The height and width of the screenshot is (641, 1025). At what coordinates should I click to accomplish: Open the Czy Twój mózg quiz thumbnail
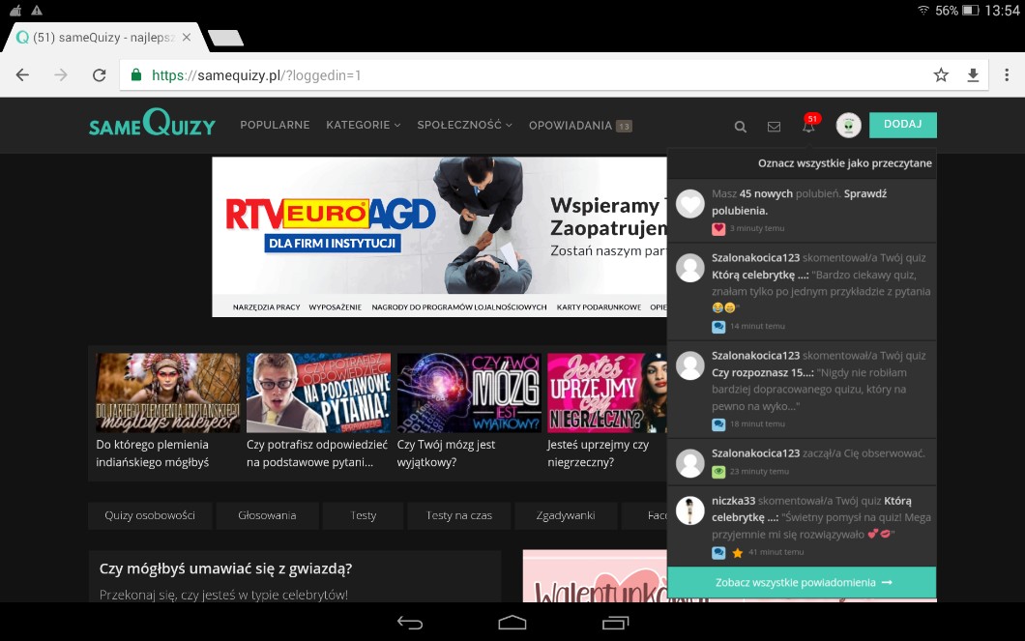[x=469, y=393]
